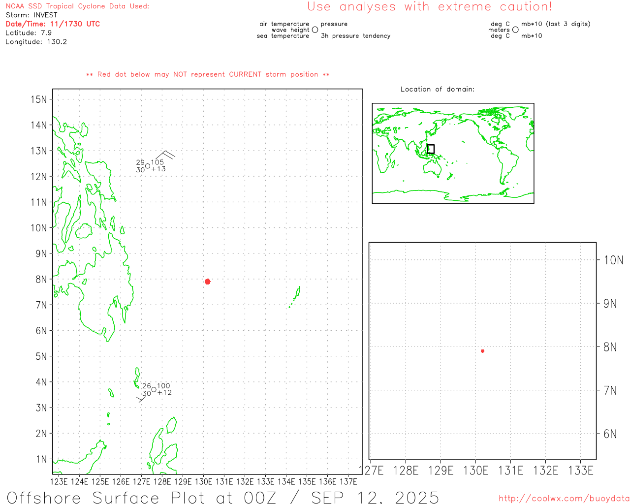The width and height of the screenshot is (630, 504).
Task: Click the '137E' longitude label on main map
Action: pyautogui.click(x=348, y=481)
